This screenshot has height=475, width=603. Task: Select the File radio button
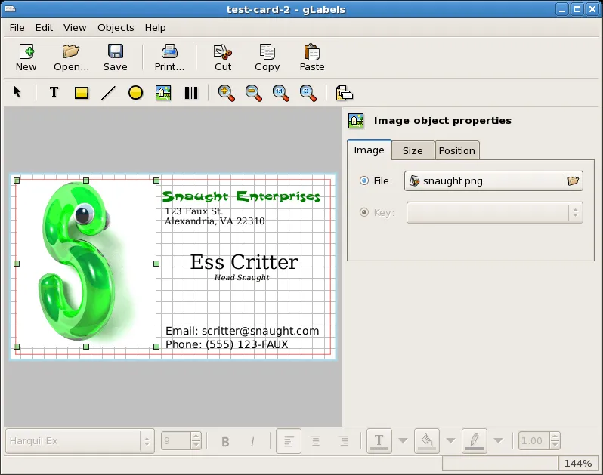tap(364, 181)
